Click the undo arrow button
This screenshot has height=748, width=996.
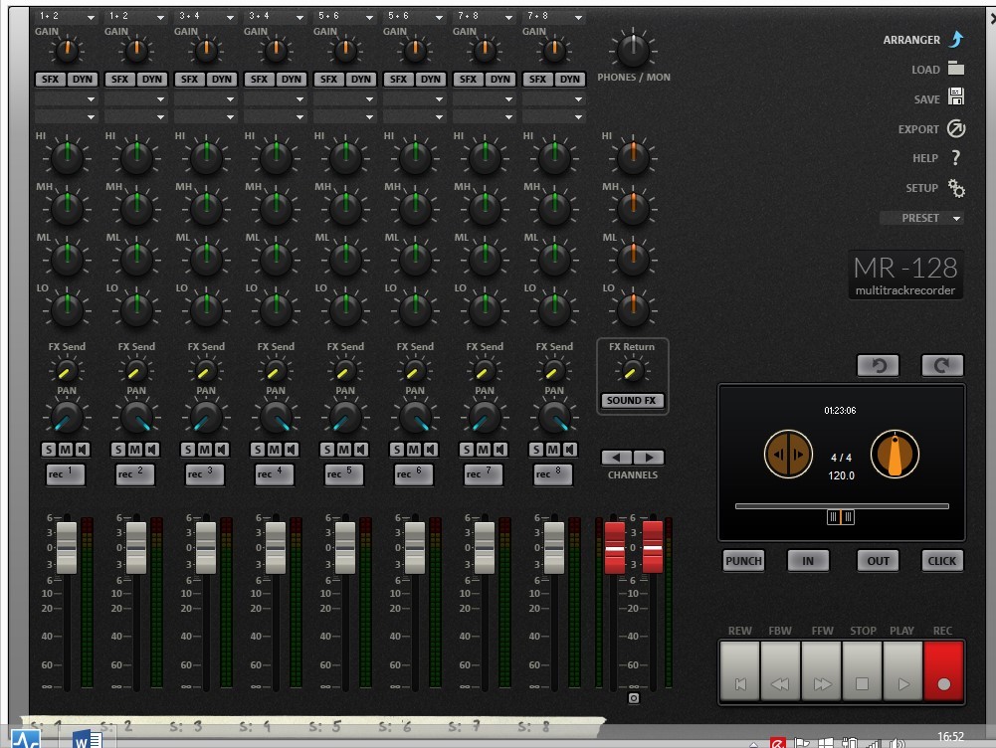[879, 365]
